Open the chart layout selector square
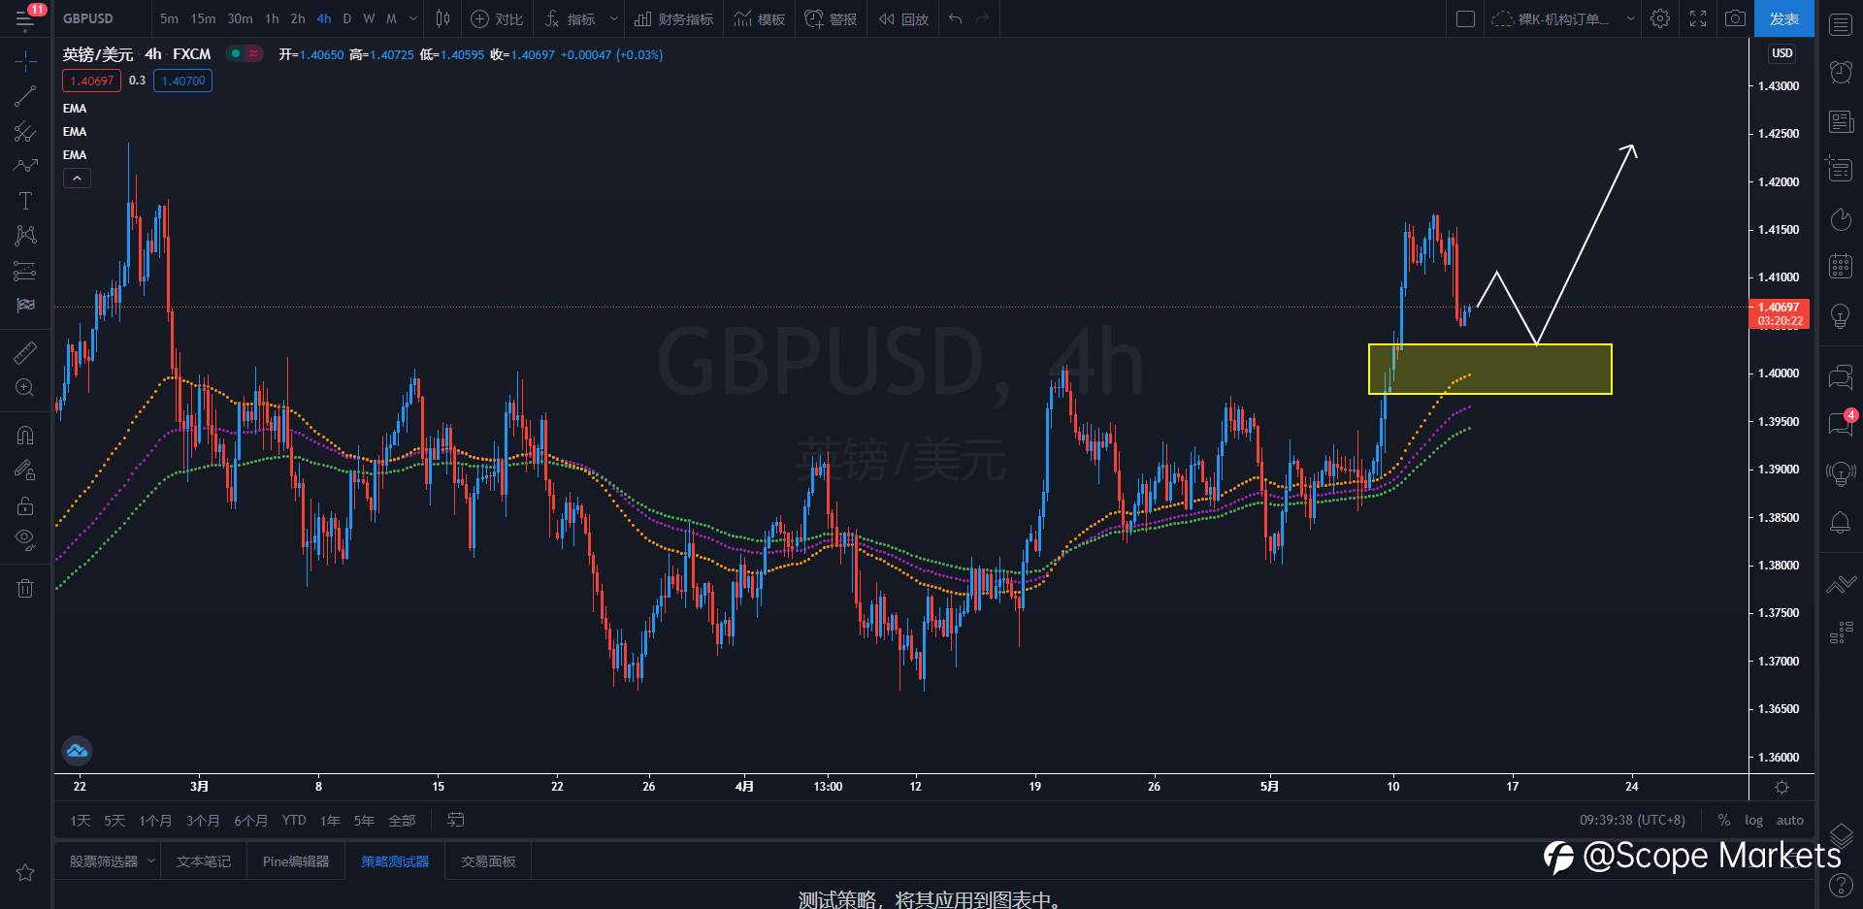 pos(1465,18)
